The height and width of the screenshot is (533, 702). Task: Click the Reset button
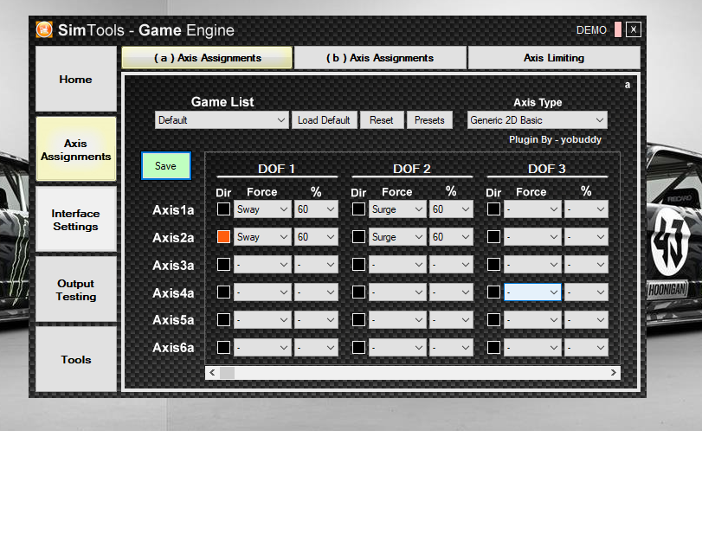382,120
